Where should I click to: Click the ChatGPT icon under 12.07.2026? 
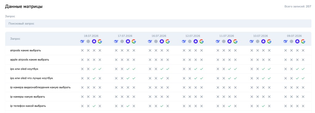coord(189,42)
